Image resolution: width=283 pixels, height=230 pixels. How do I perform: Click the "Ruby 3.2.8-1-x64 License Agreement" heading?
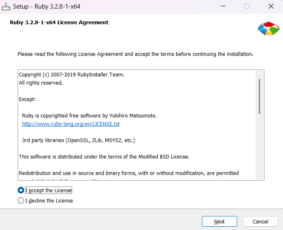tap(59, 23)
